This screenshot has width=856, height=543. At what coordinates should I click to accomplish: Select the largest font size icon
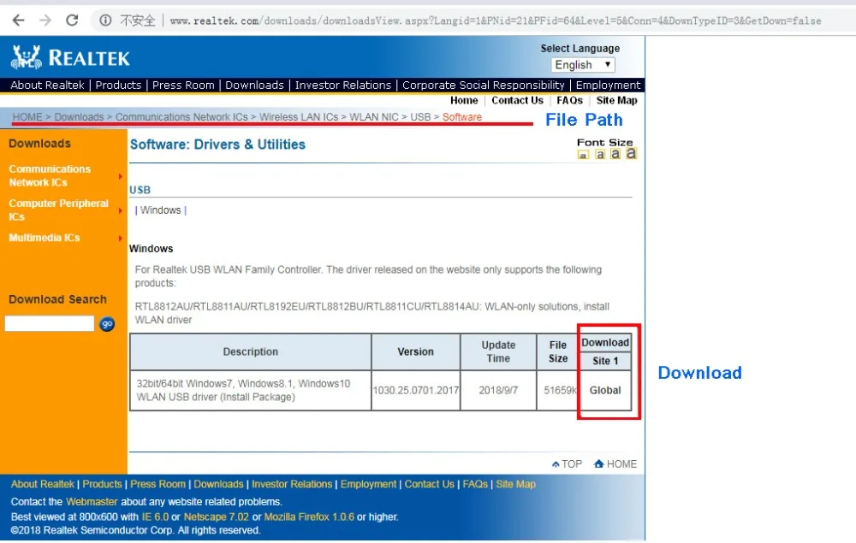(x=631, y=154)
